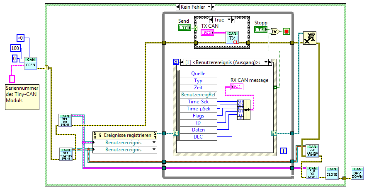369x191 pixels.
Task: Select the CAN DRV DOWN node
Action: pos(357,173)
